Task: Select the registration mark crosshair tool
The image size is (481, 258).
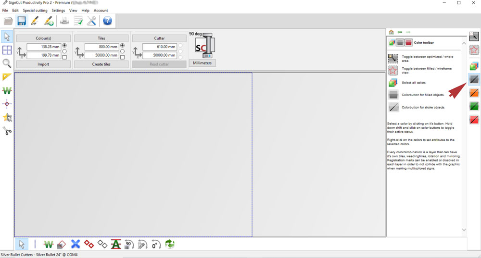Action: [7, 104]
